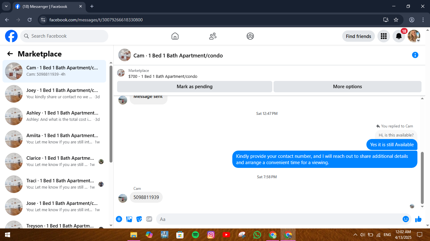Choose a sticker with the sticker icon
The height and width of the screenshot is (241, 430).
point(139,219)
